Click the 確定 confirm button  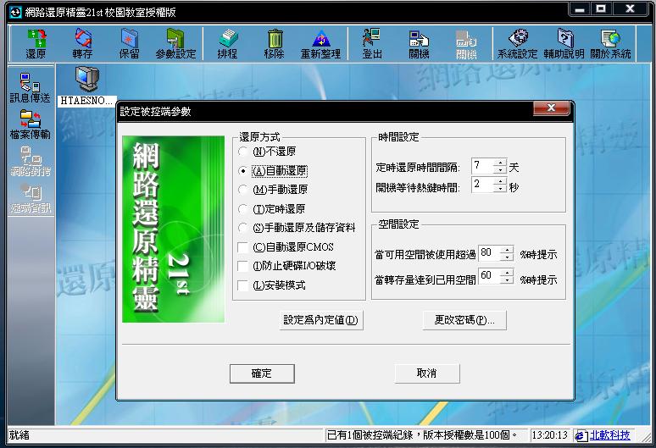click(x=262, y=373)
